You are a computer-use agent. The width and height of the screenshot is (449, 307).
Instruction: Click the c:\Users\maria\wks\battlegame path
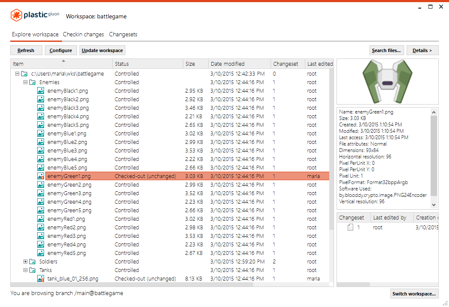pyautogui.click(x=67, y=74)
